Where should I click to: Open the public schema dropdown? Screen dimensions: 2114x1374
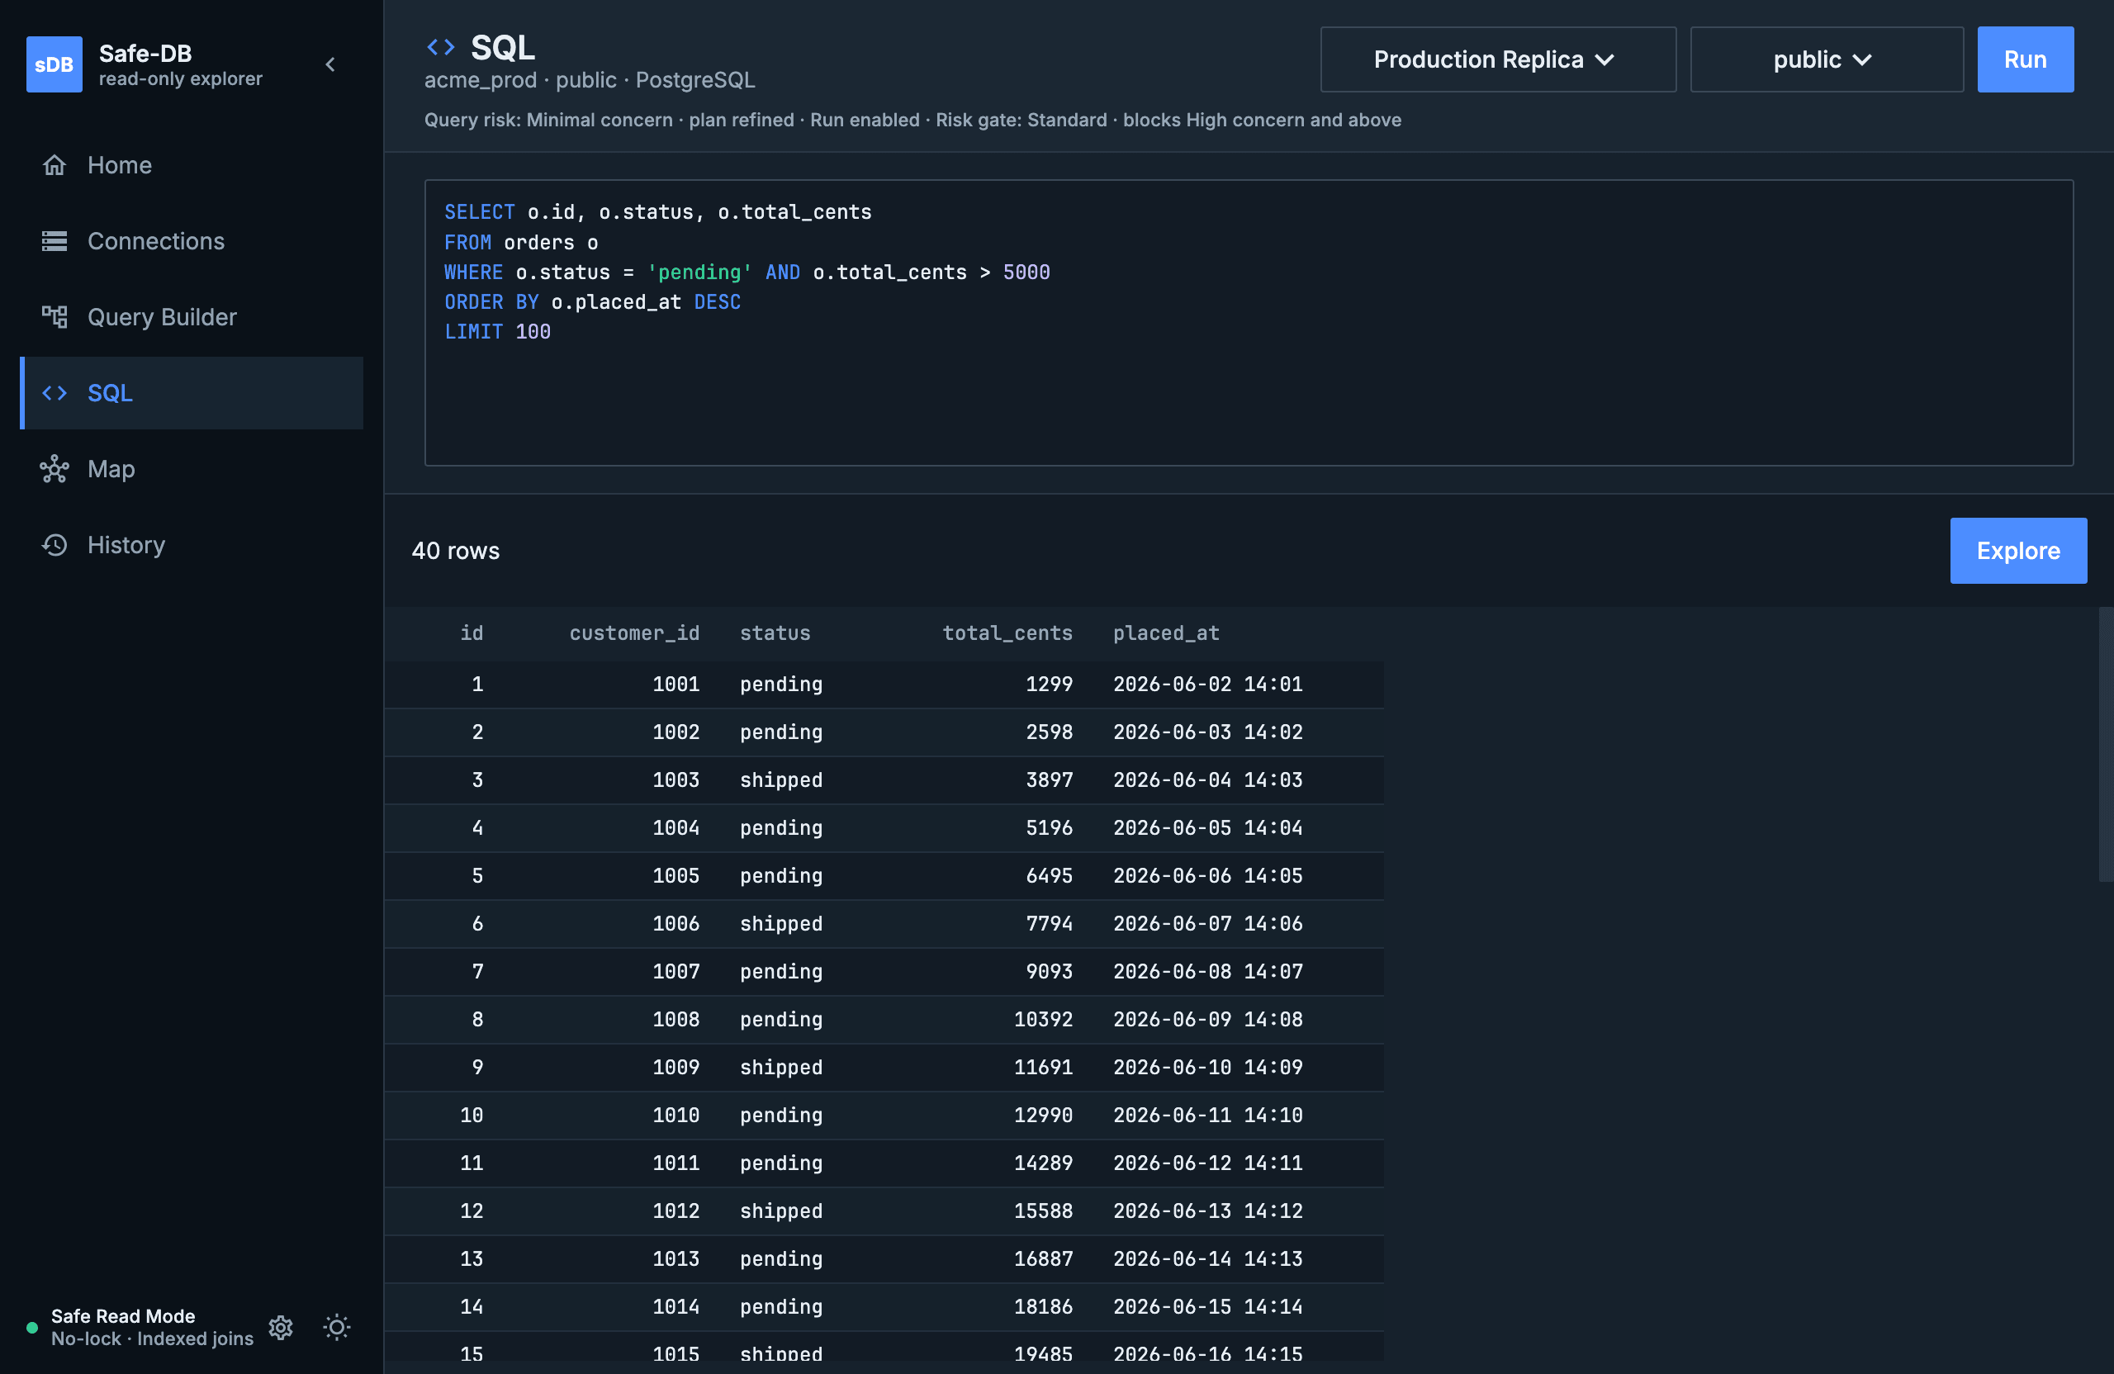point(1826,59)
